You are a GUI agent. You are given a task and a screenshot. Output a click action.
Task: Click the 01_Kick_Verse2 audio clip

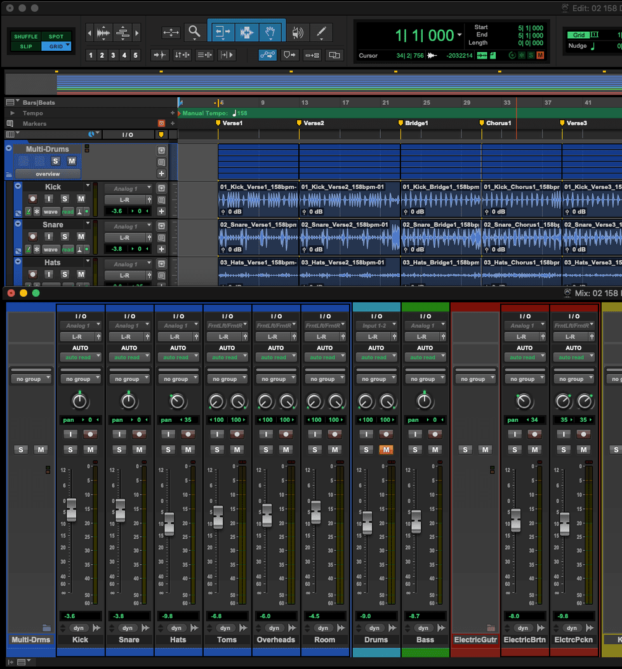pyautogui.click(x=349, y=200)
